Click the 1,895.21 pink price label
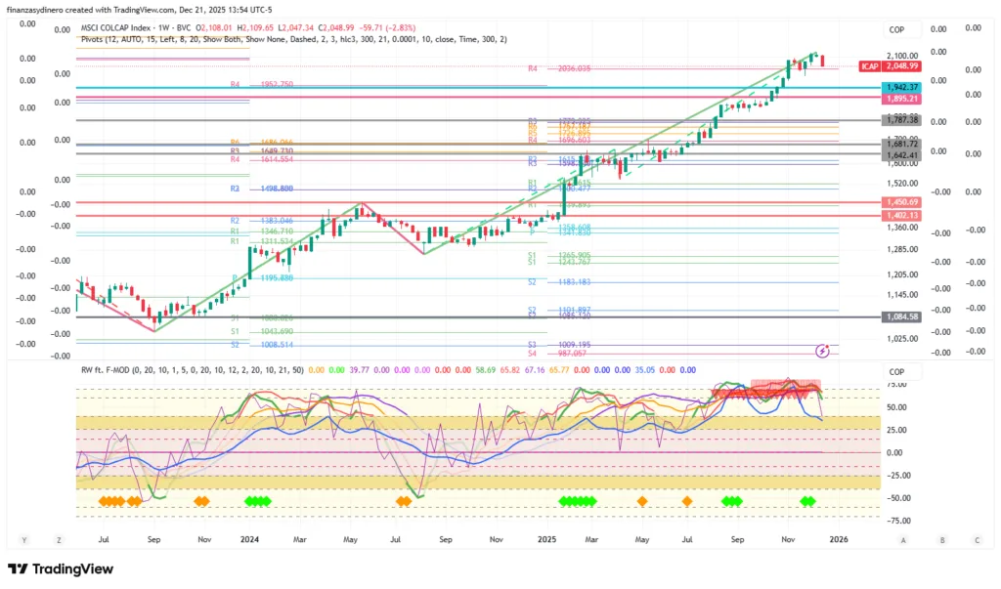 click(x=901, y=99)
